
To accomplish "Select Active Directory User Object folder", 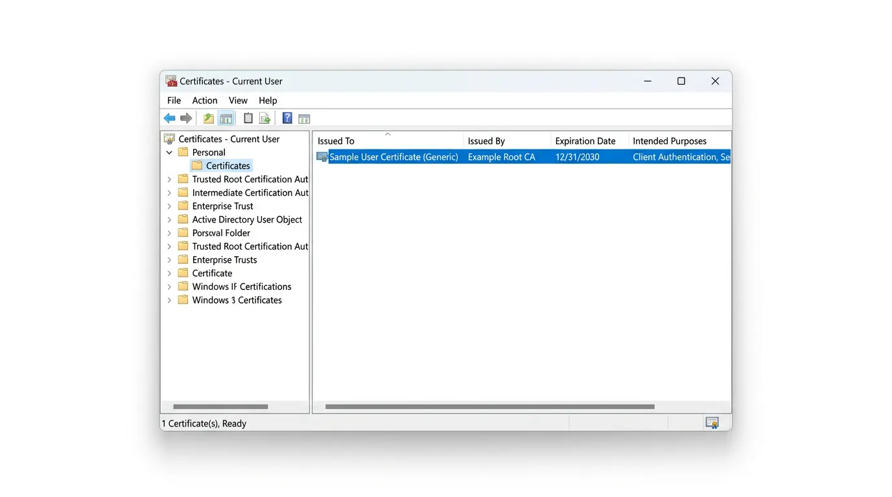I will click(x=247, y=220).
